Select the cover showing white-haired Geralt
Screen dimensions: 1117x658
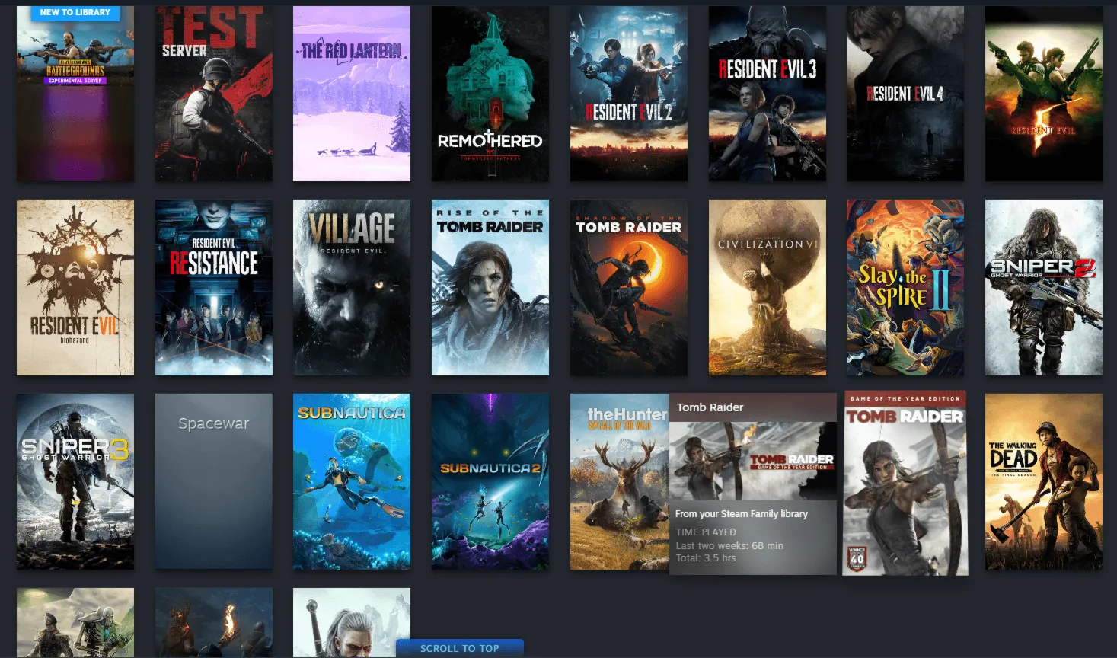(x=352, y=622)
